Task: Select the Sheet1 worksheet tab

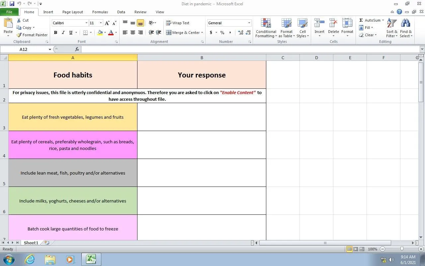Action: tap(31, 243)
